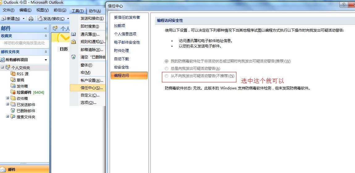
Task: Expand the Inbox folder node
Action: [x=8, y=98]
